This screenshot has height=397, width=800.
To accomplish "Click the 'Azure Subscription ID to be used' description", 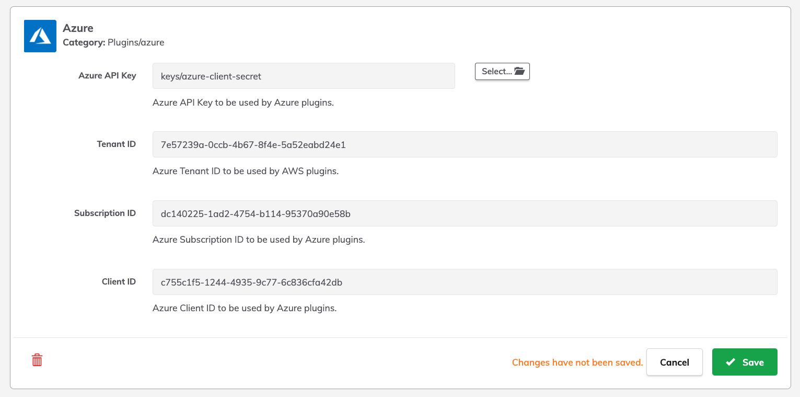I will pos(259,240).
